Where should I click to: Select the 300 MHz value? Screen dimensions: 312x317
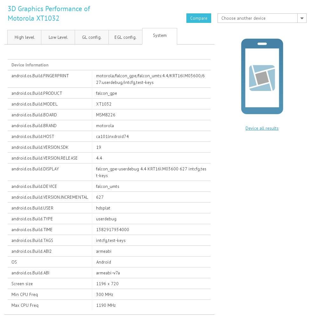105,294
